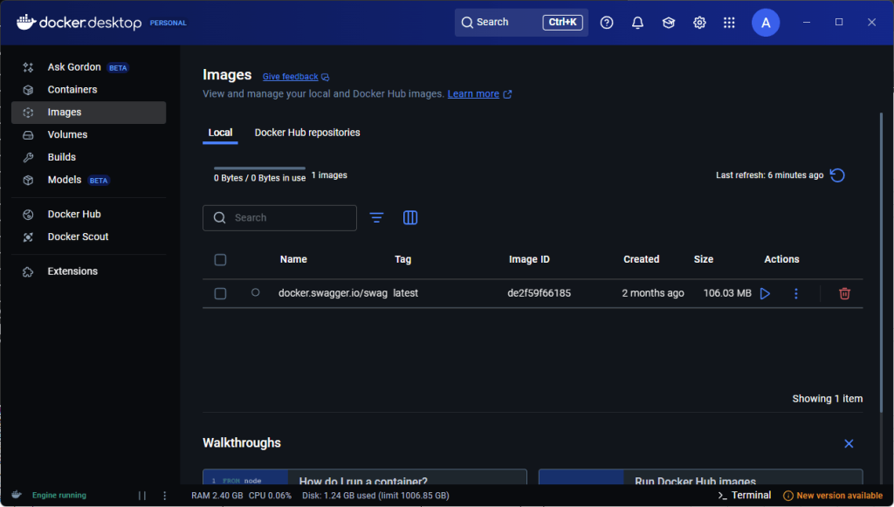Tick the select-all header checkbox

tap(220, 260)
